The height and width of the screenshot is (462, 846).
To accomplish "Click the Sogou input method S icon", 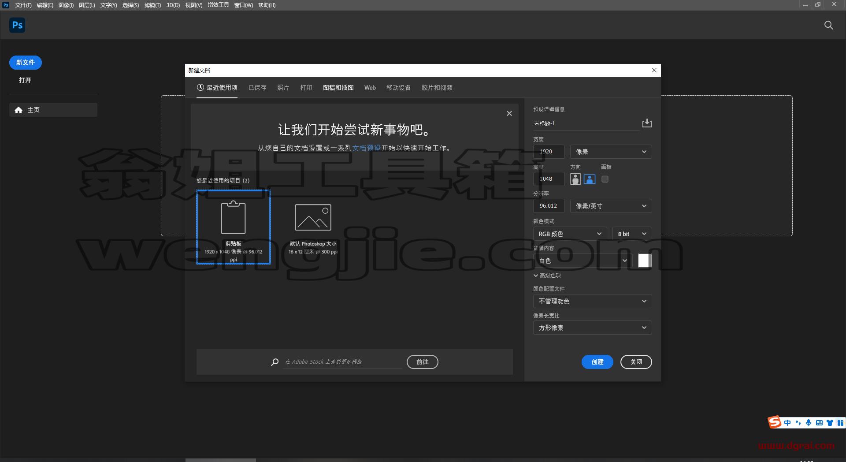I will tap(774, 422).
